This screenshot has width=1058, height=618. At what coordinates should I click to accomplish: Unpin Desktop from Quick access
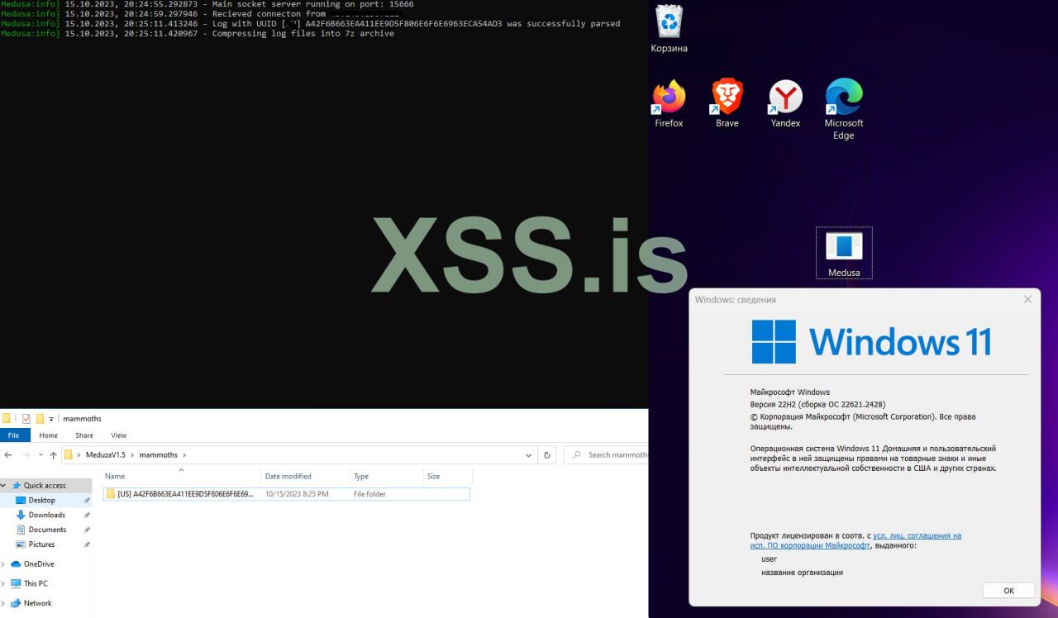coord(86,500)
